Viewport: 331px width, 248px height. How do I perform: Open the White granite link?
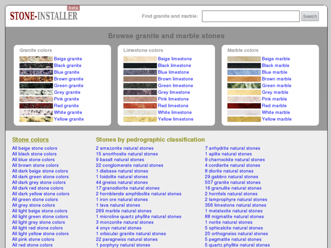(x=68, y=112)
